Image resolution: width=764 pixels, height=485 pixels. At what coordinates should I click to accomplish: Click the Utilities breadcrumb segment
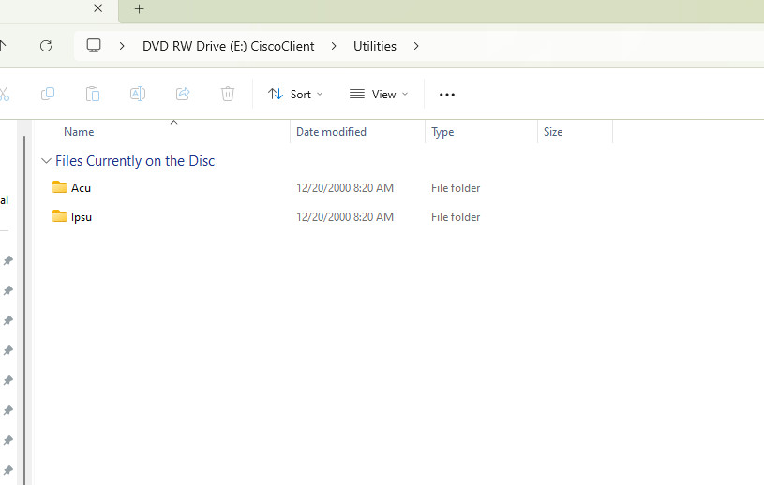pos(375,46)
